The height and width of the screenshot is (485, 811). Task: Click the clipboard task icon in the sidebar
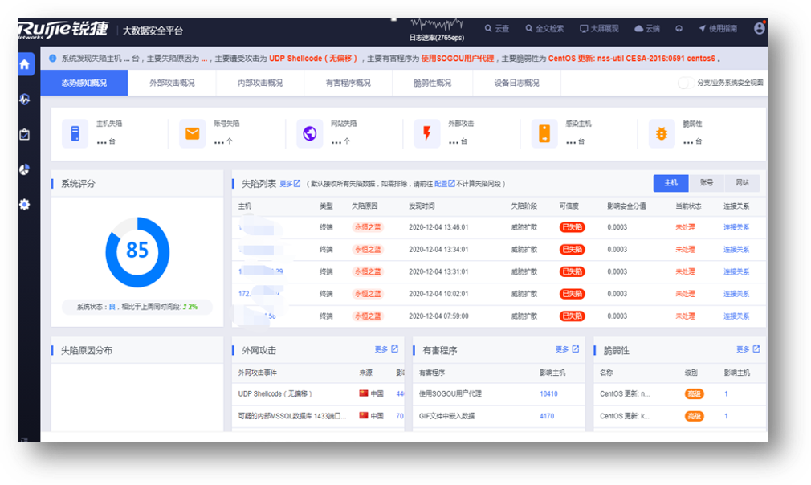click(25, 134)
